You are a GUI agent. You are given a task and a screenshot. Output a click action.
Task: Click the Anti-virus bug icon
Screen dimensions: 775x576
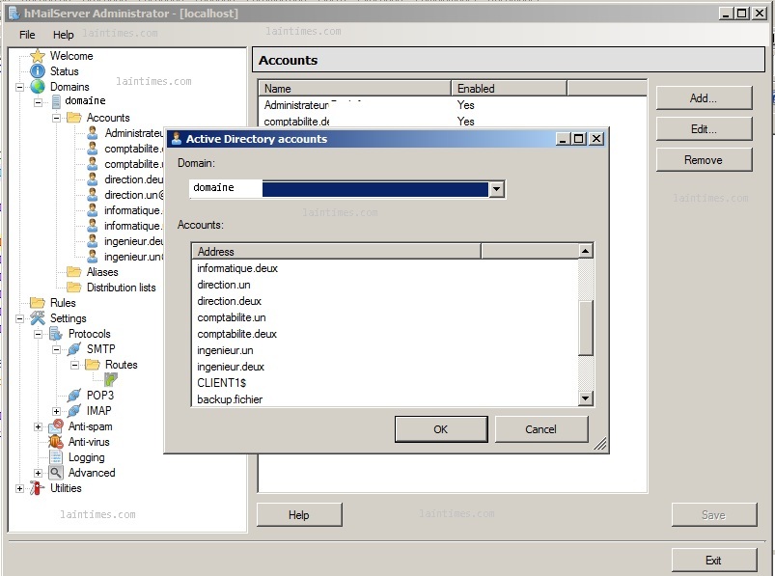56,441
